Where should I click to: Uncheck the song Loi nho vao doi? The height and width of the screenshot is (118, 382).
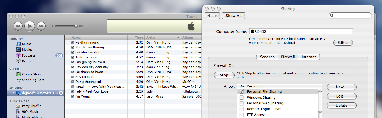[73, 52]
